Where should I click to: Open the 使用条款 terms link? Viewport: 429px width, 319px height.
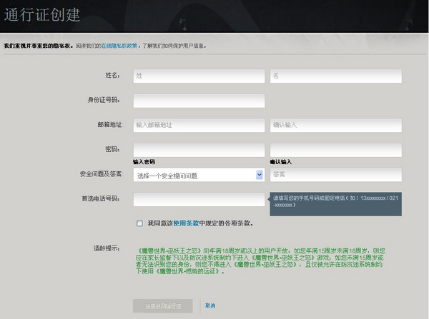click(184, 223)
